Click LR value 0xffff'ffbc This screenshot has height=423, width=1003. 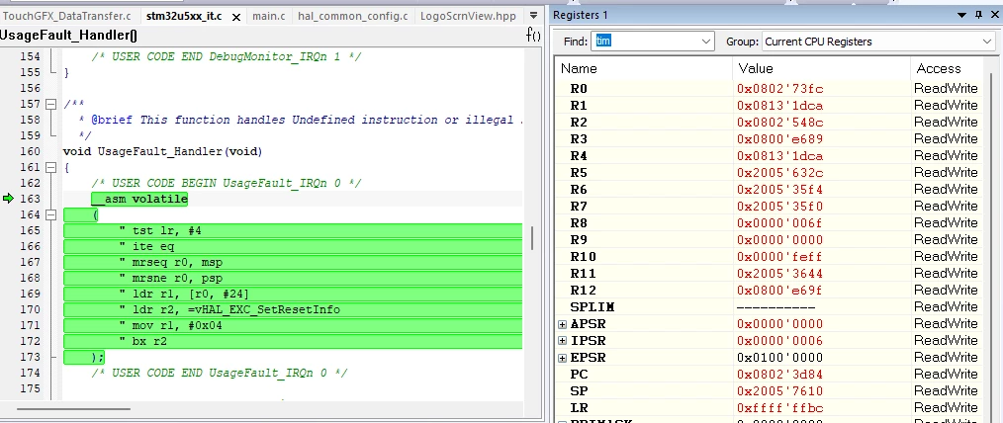pyautogui.click(x=779, y=407)
